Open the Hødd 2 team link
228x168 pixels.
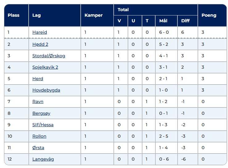[x=40, y=44]
